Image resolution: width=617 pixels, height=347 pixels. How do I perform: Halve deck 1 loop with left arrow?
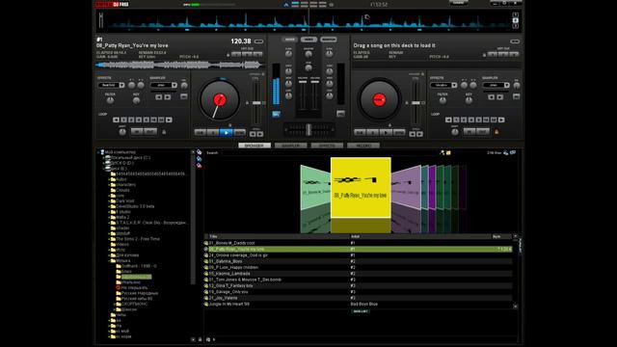[x=116, y=120]
